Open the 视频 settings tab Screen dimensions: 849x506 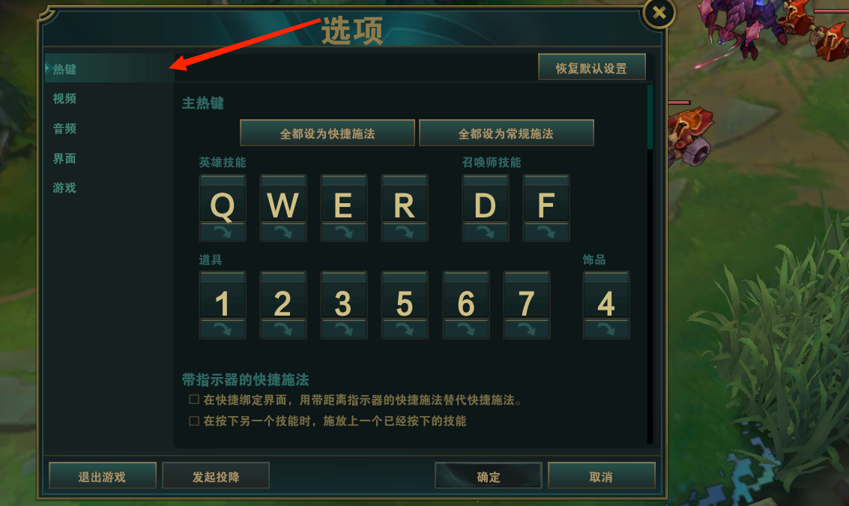pyautogui.click(x=64, y=99)
